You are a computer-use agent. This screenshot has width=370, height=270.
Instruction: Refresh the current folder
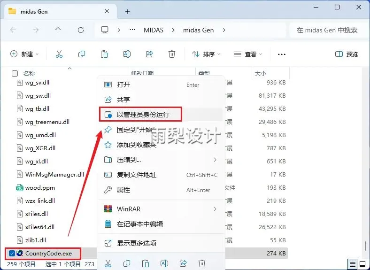(x=81, y=30)
